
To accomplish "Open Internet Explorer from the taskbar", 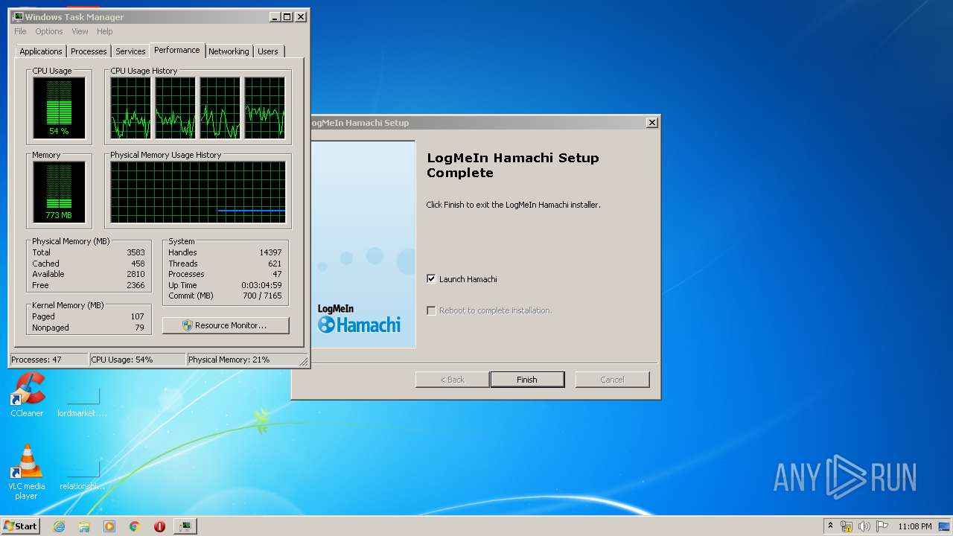I will click(60, 526).
